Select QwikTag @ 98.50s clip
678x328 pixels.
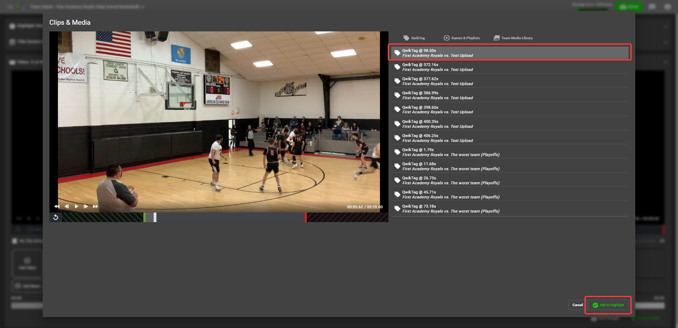click(x=510, y=53)
